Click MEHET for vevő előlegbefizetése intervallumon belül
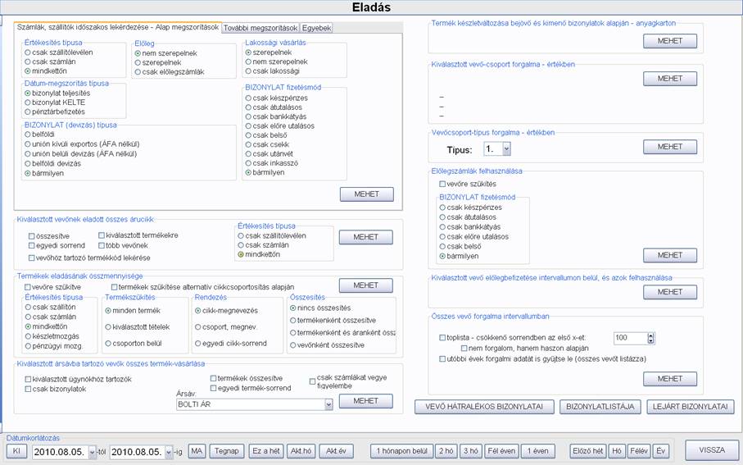Viewport: 743px width, 465px height. coord(669,292)
